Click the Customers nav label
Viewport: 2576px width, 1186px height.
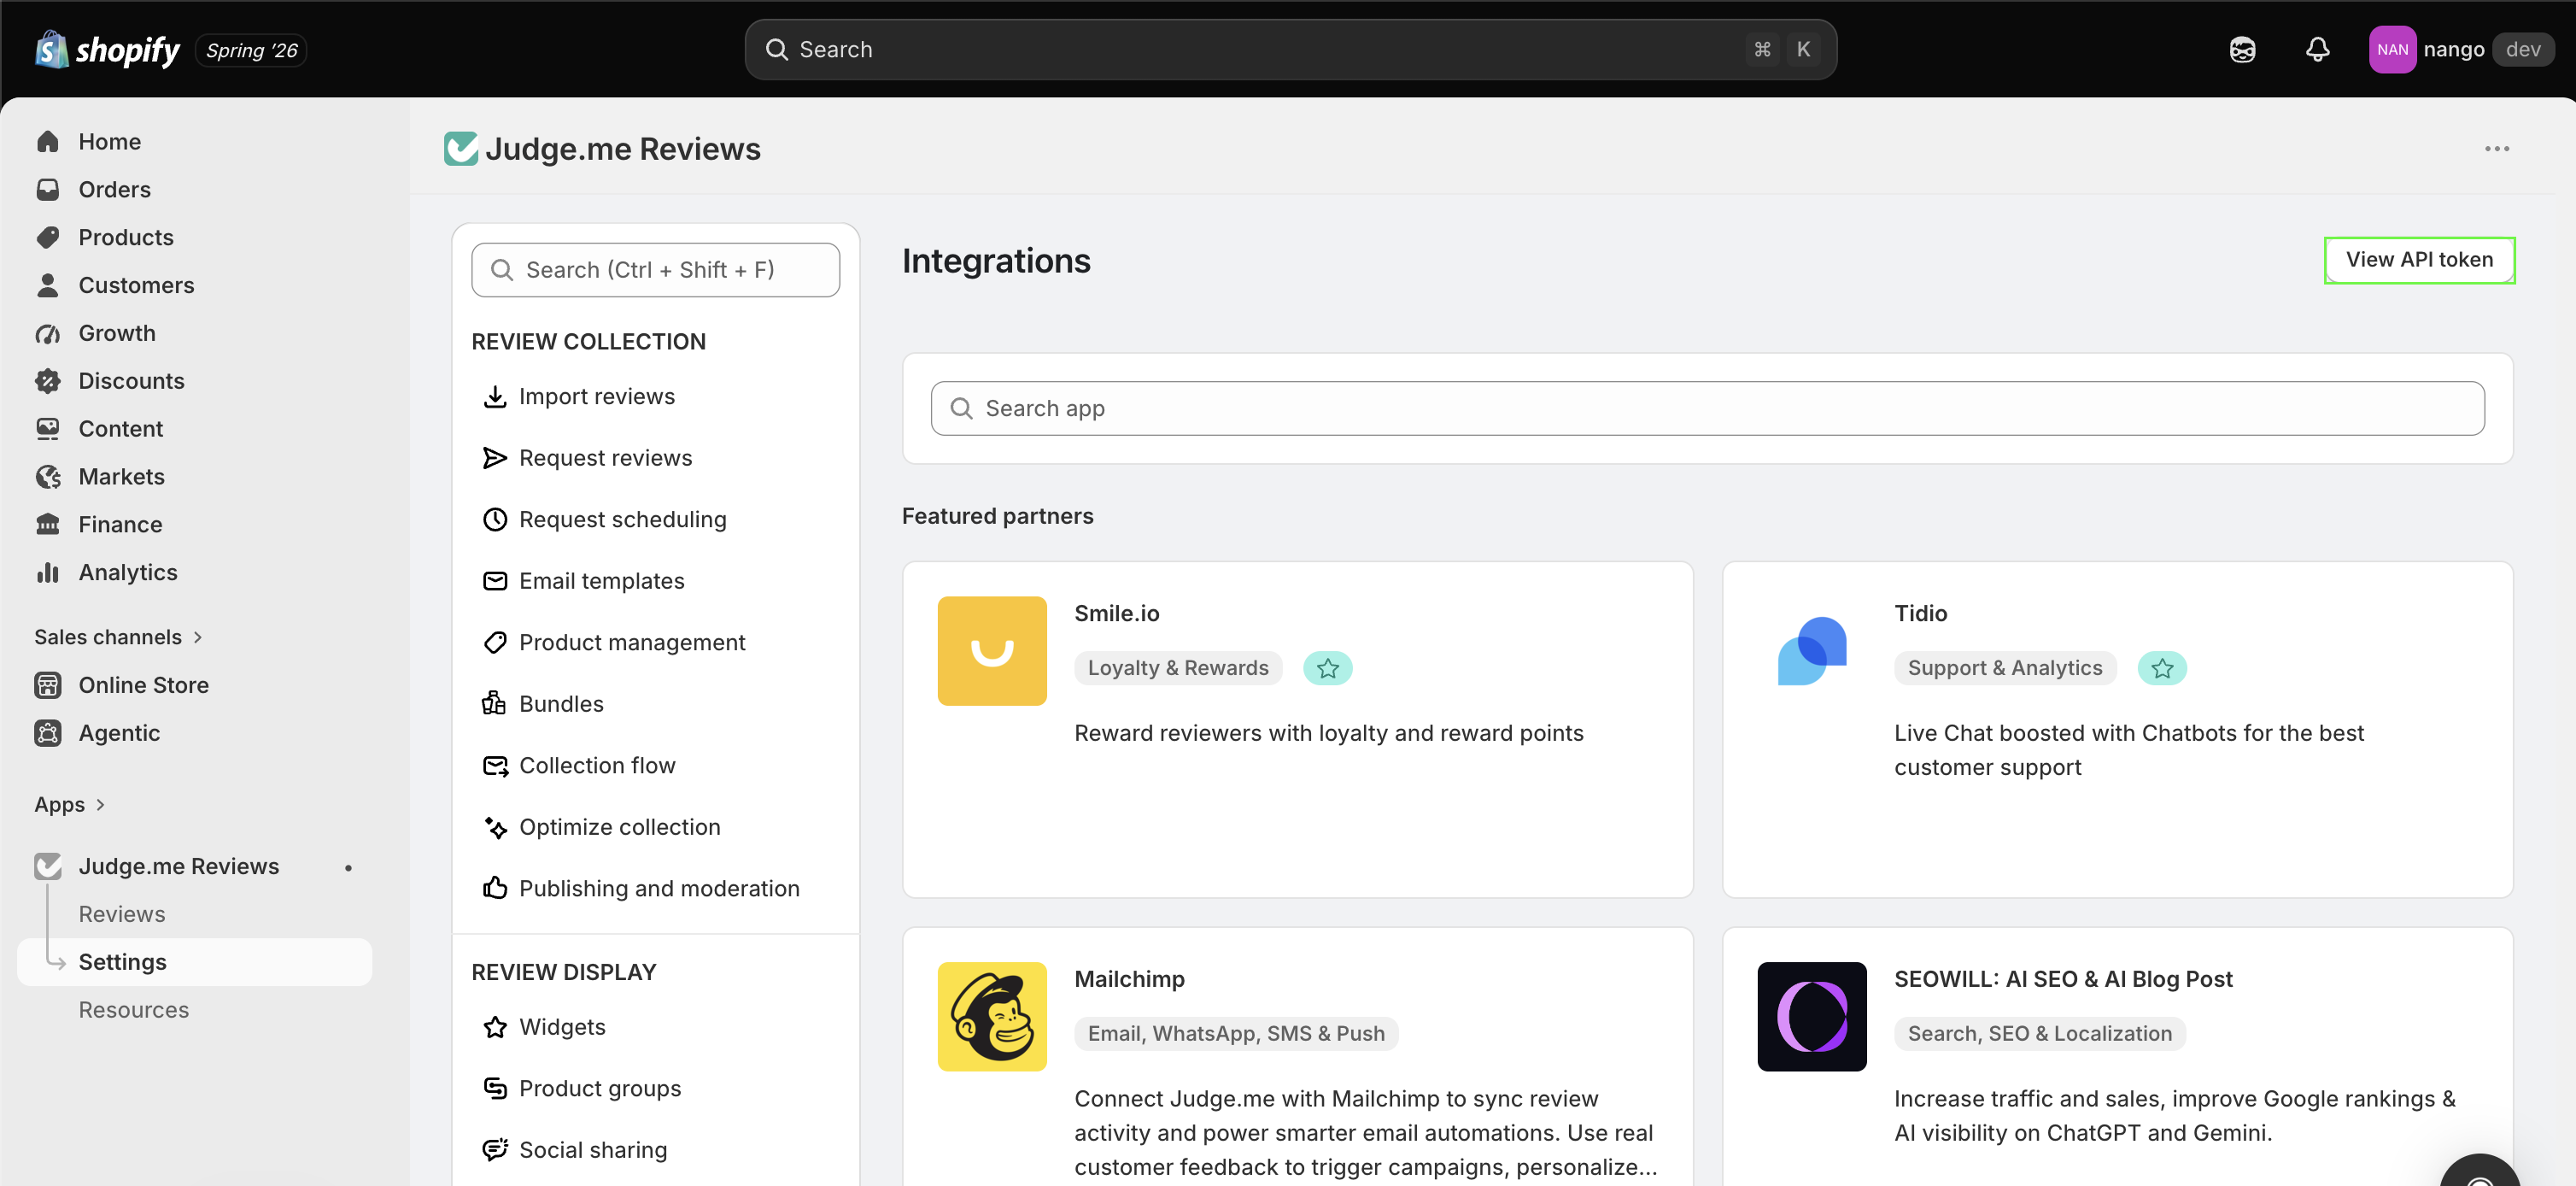136,286
